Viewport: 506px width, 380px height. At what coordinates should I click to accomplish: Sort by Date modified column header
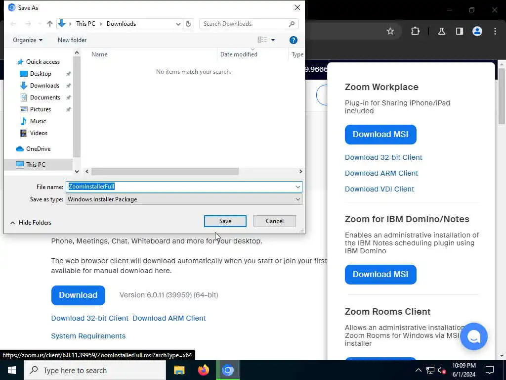pyautogui.click(x=239, y=54)
